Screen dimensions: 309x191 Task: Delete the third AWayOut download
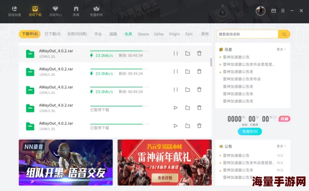(199, 89)
